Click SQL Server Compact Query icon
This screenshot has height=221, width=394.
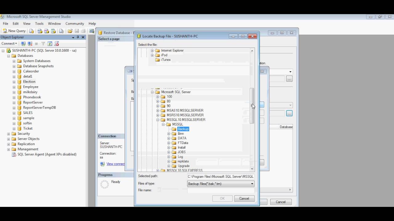61,31
